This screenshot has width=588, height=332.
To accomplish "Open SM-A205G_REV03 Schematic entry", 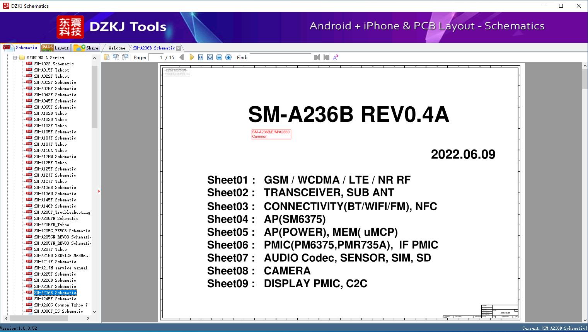I will coord(62,231).
